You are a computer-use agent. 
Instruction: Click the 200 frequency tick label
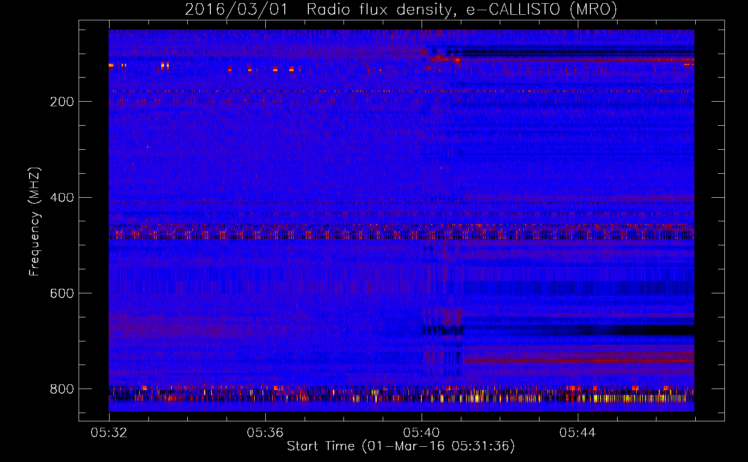(61, 102)
